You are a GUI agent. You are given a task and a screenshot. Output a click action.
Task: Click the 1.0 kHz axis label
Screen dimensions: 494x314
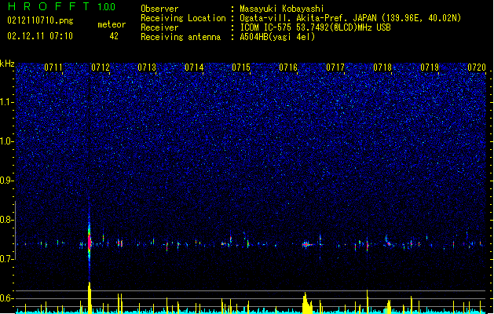[6, 141]
